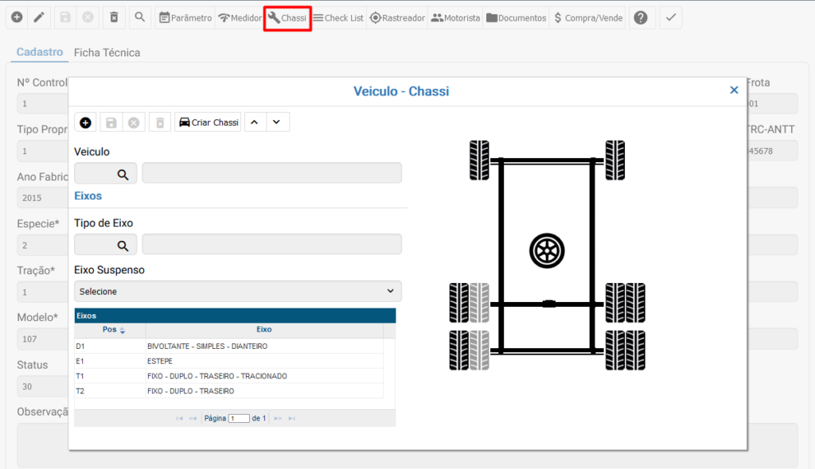The width and height of the screenshot is (815, 469).
Task: Sort the Eixos table by Pos column
Action: click(x=110, y=329)
